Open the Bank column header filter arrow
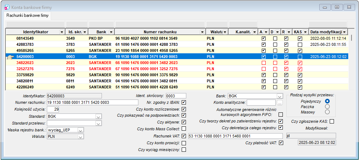 111,32
